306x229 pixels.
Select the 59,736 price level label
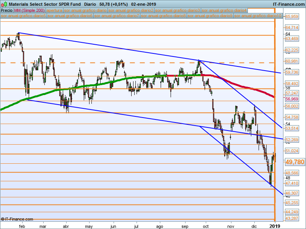[x=292, y=72]
